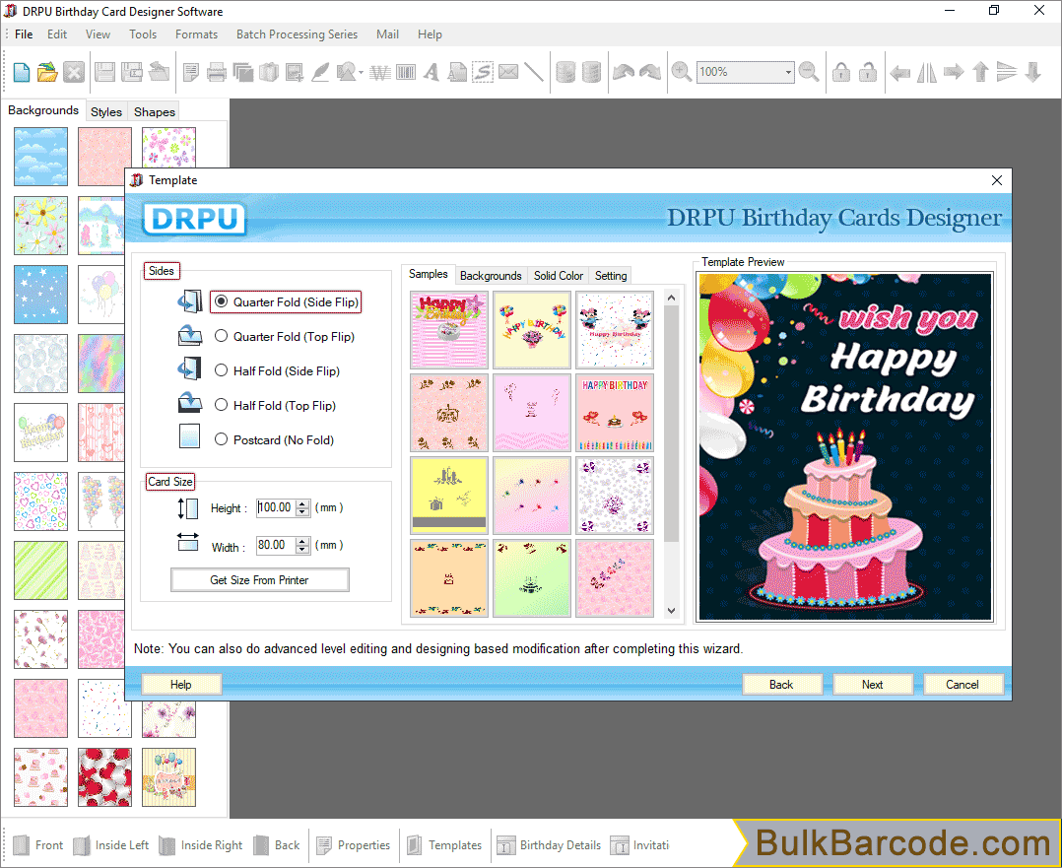This screenshot has height=868, width=1062.
Task: Click the Insert picture icon with plus
Action: click(x=295, y=72)
